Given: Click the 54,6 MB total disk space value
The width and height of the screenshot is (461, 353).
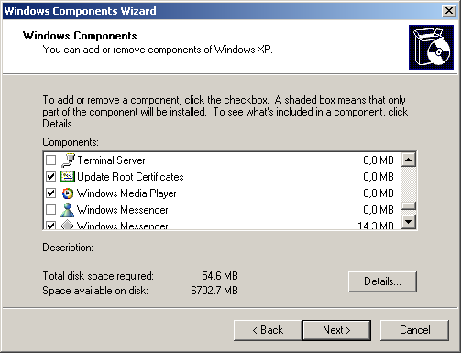Looking at the screenshot, I should [x=220, y=276].
